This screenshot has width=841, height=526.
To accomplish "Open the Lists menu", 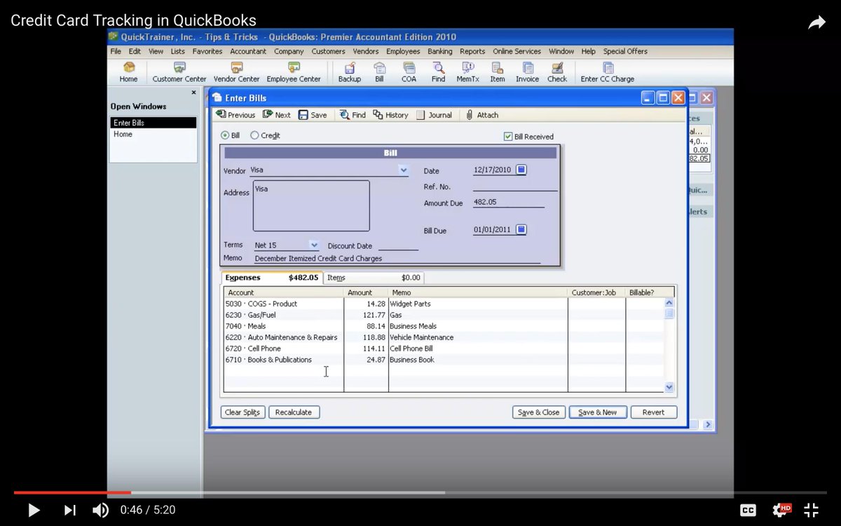I will (178, 51).
